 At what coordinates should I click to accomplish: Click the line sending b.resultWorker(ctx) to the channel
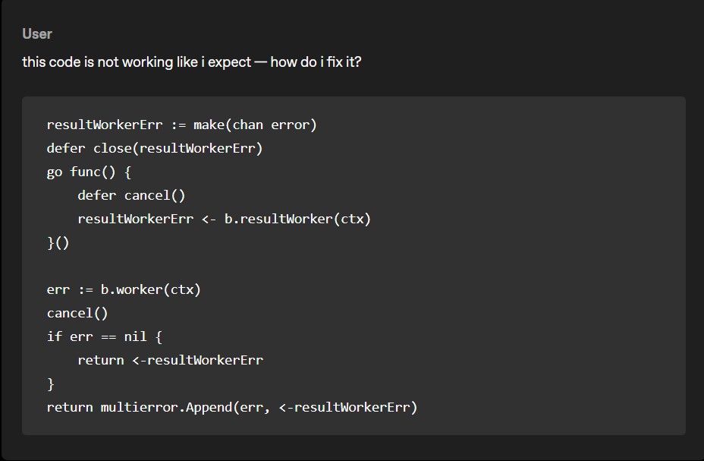pos(224,219)
